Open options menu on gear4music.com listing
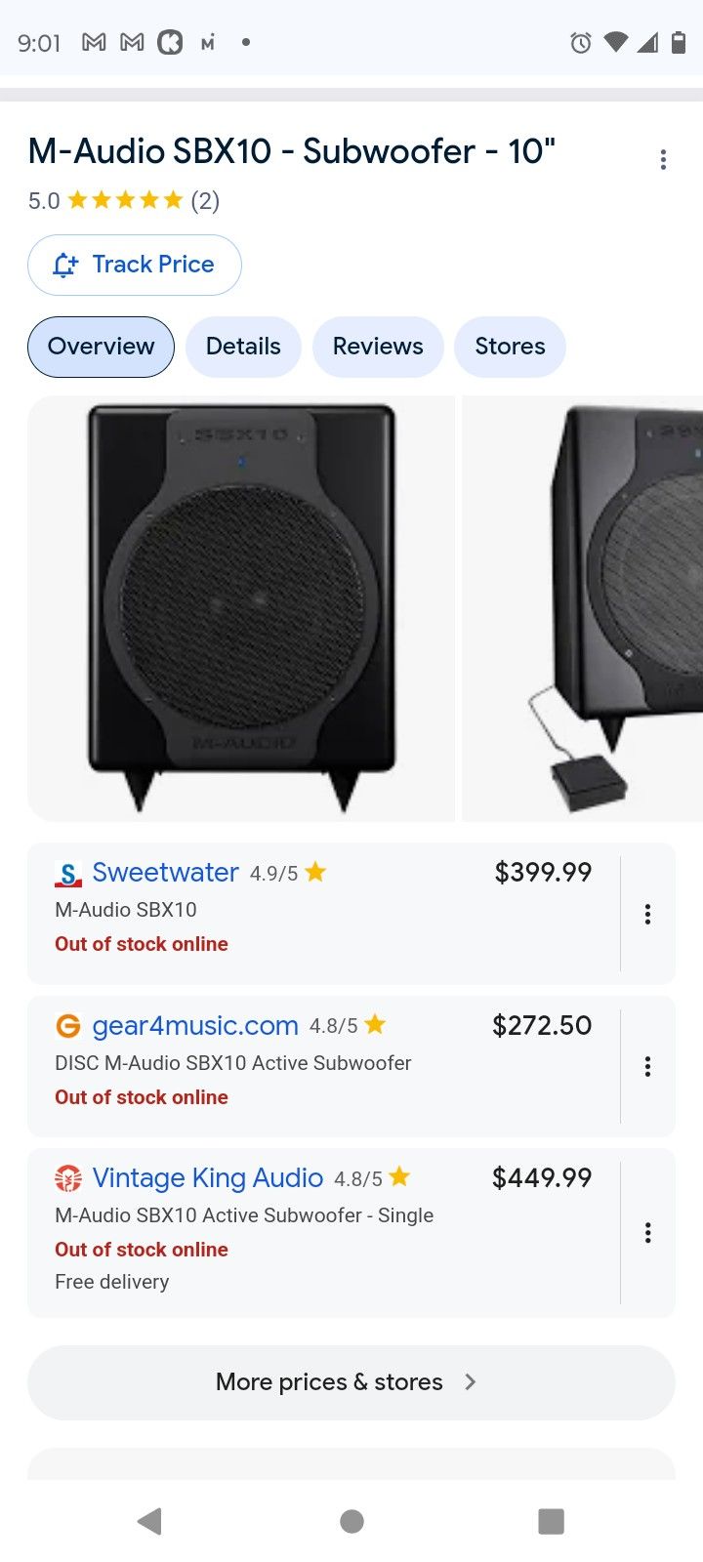 (x=647, y=1066)
